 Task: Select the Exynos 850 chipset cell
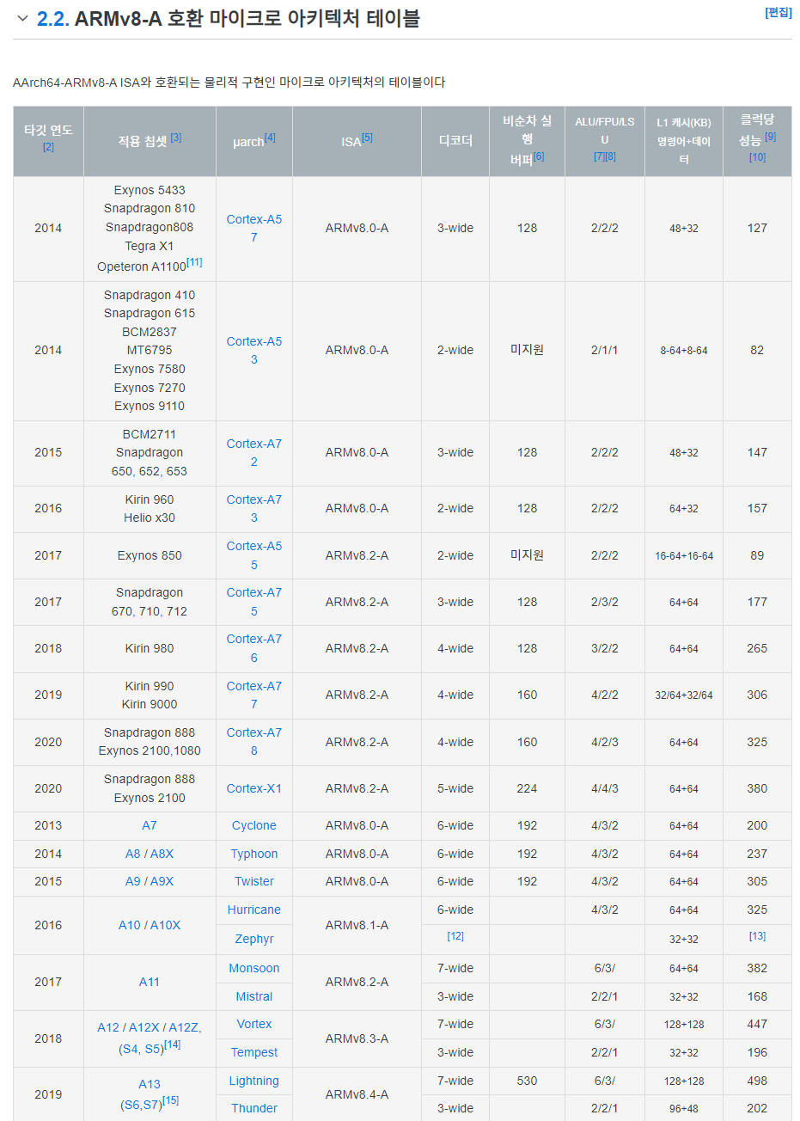(x=150, y=555)
